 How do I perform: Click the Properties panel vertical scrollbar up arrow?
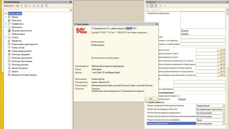227,13
